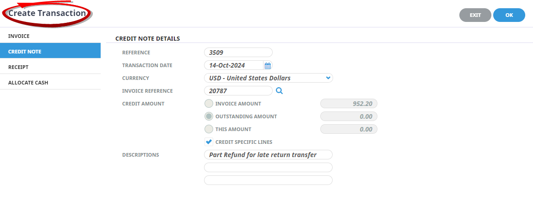Viewport: 533px width, 211px height.
Task: Select the Outstanding Amount radio option
Action: coord(209,116)
